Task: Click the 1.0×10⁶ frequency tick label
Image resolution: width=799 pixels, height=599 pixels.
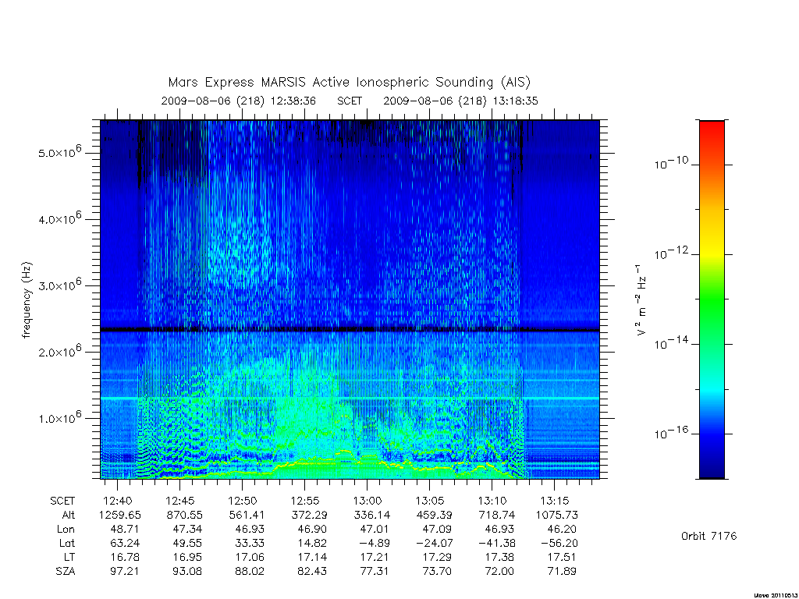Action: pos(59,416)
